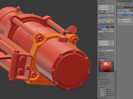Image resolution: width=133 pixels, height=99 pixels.
Task: Enable the Sharp overlay checkbox
Action: click(108, 89)
